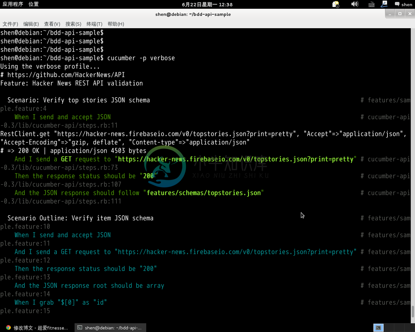415x332 pixels.
Task: Click the green bold topstories.json URL
Action: pyautogui.click(x=236, y=159)
